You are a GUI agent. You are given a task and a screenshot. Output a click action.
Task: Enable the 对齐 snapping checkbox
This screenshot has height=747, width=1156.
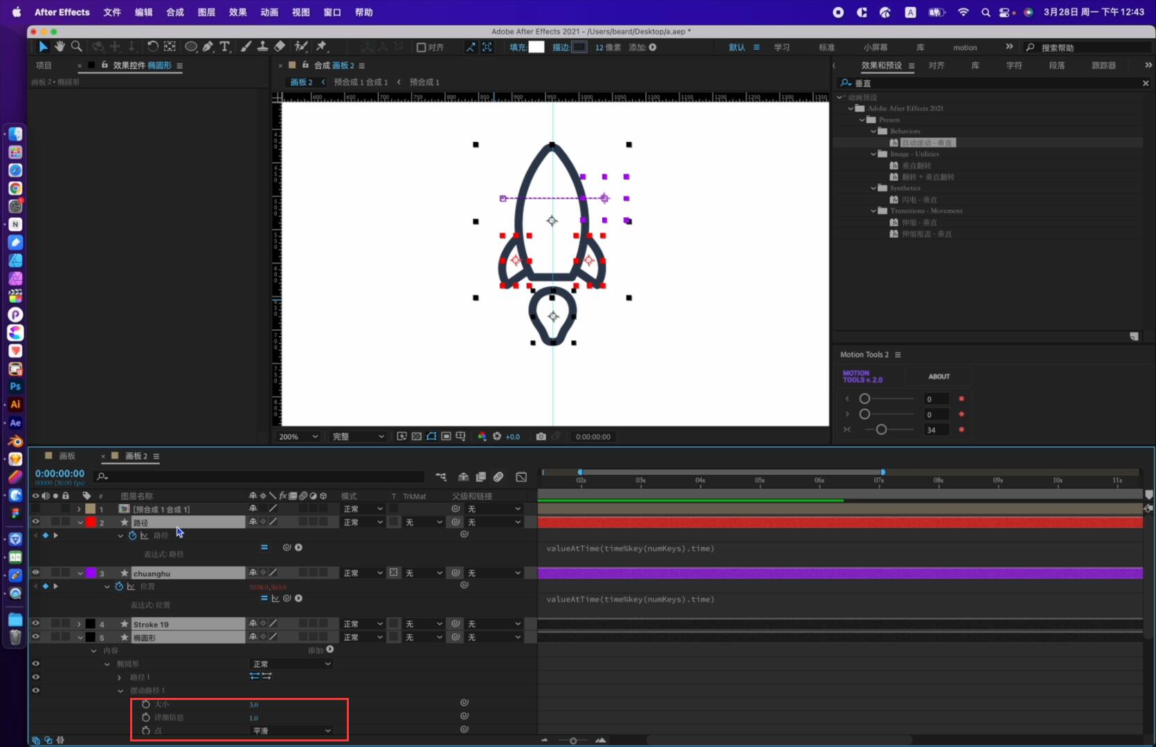(421, 47)
